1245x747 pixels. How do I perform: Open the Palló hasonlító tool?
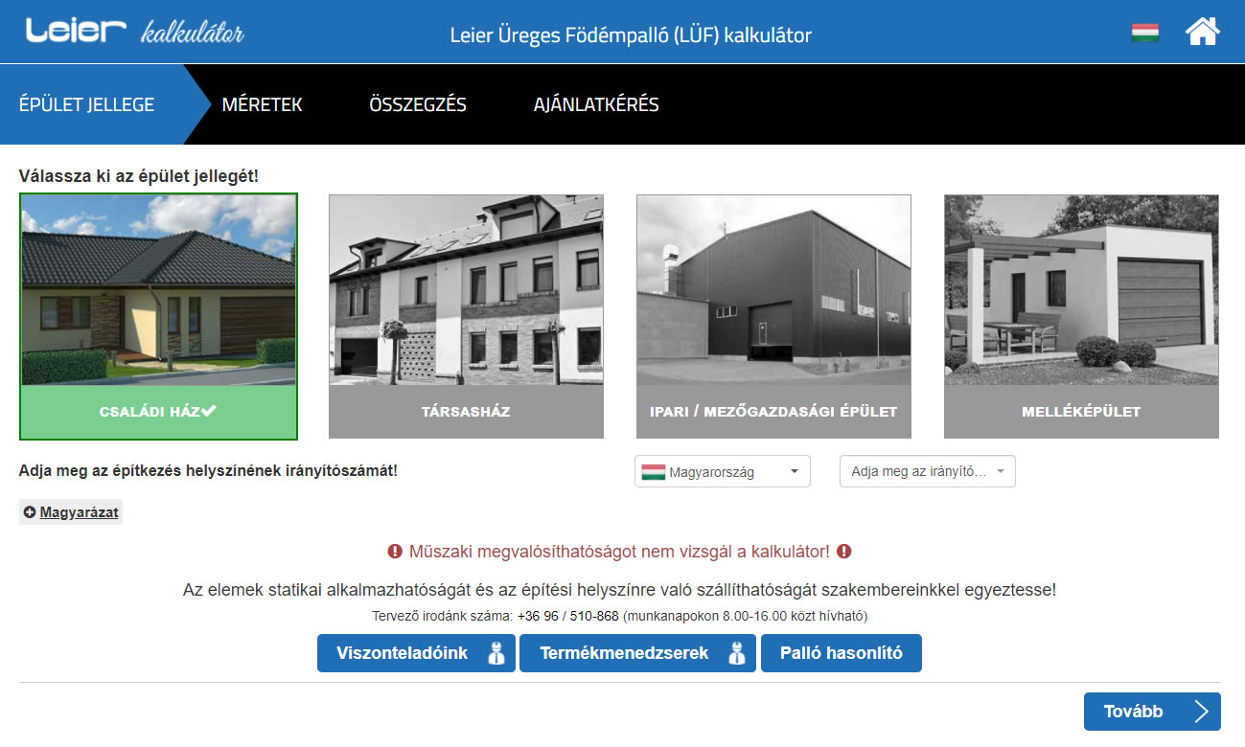[x=842, y=653]
